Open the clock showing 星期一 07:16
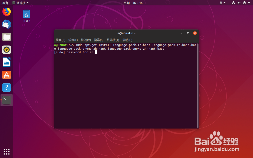This screenshot has height=158, width=253. click(133, 3)
